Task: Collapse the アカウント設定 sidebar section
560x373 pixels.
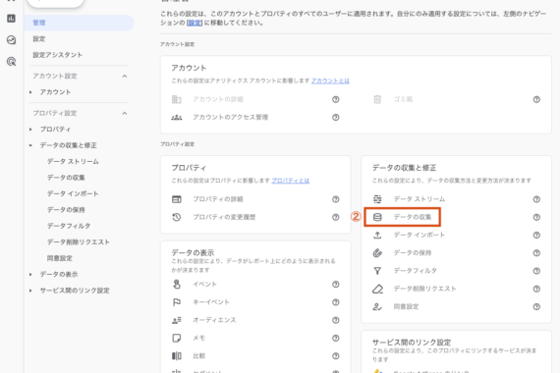Action: point(125,76)
